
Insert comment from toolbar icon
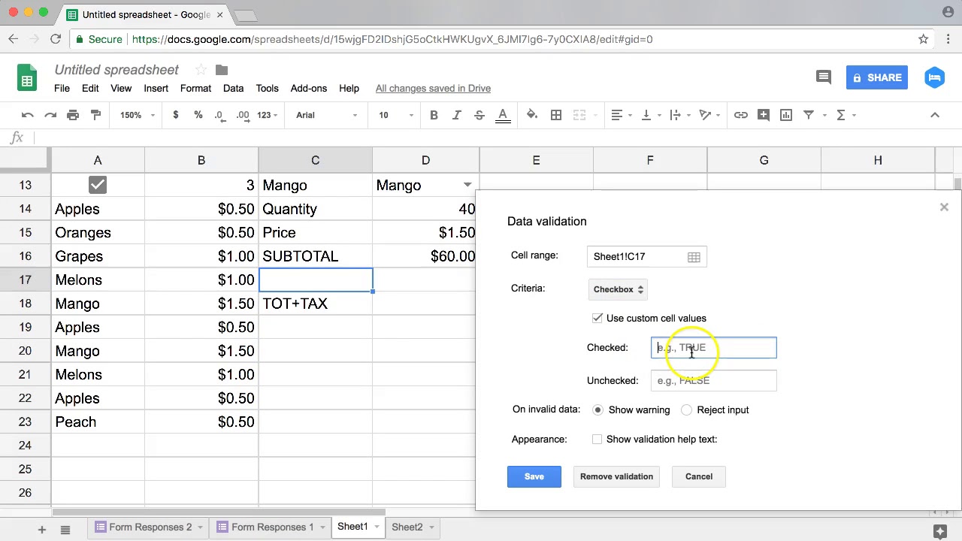764,115
